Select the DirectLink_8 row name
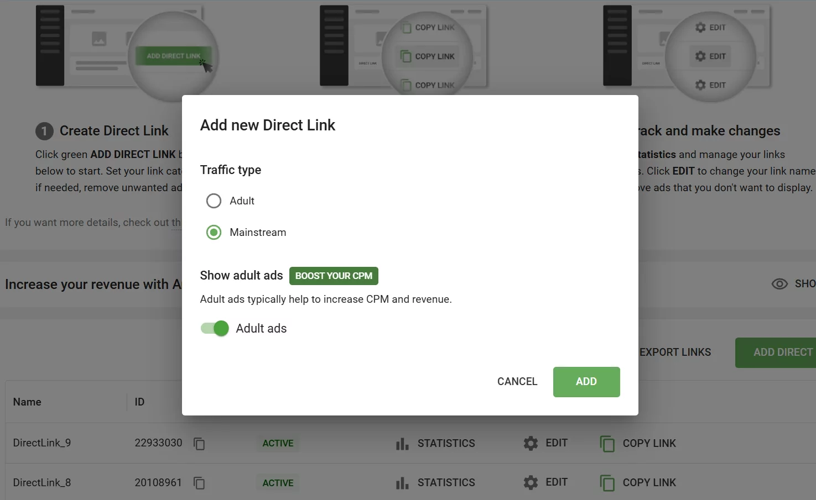Image resolution: width=816 pixels, height=500 pixels. 42,482
